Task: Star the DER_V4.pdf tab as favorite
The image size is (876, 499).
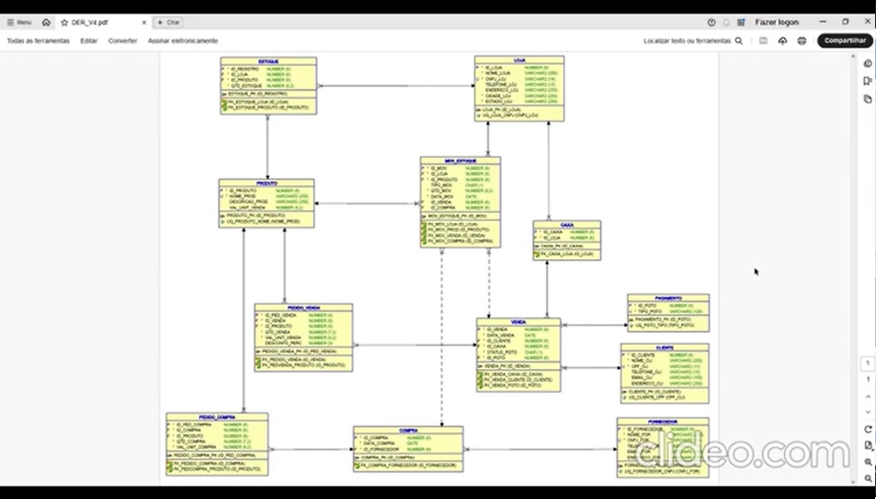Action: pos(64,21)
